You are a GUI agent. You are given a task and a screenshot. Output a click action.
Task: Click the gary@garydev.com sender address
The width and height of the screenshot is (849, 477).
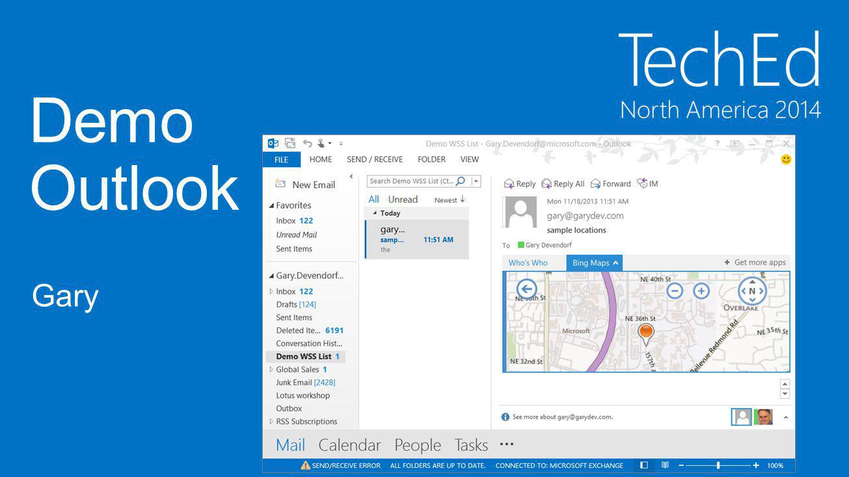click(x=585, y=216)
